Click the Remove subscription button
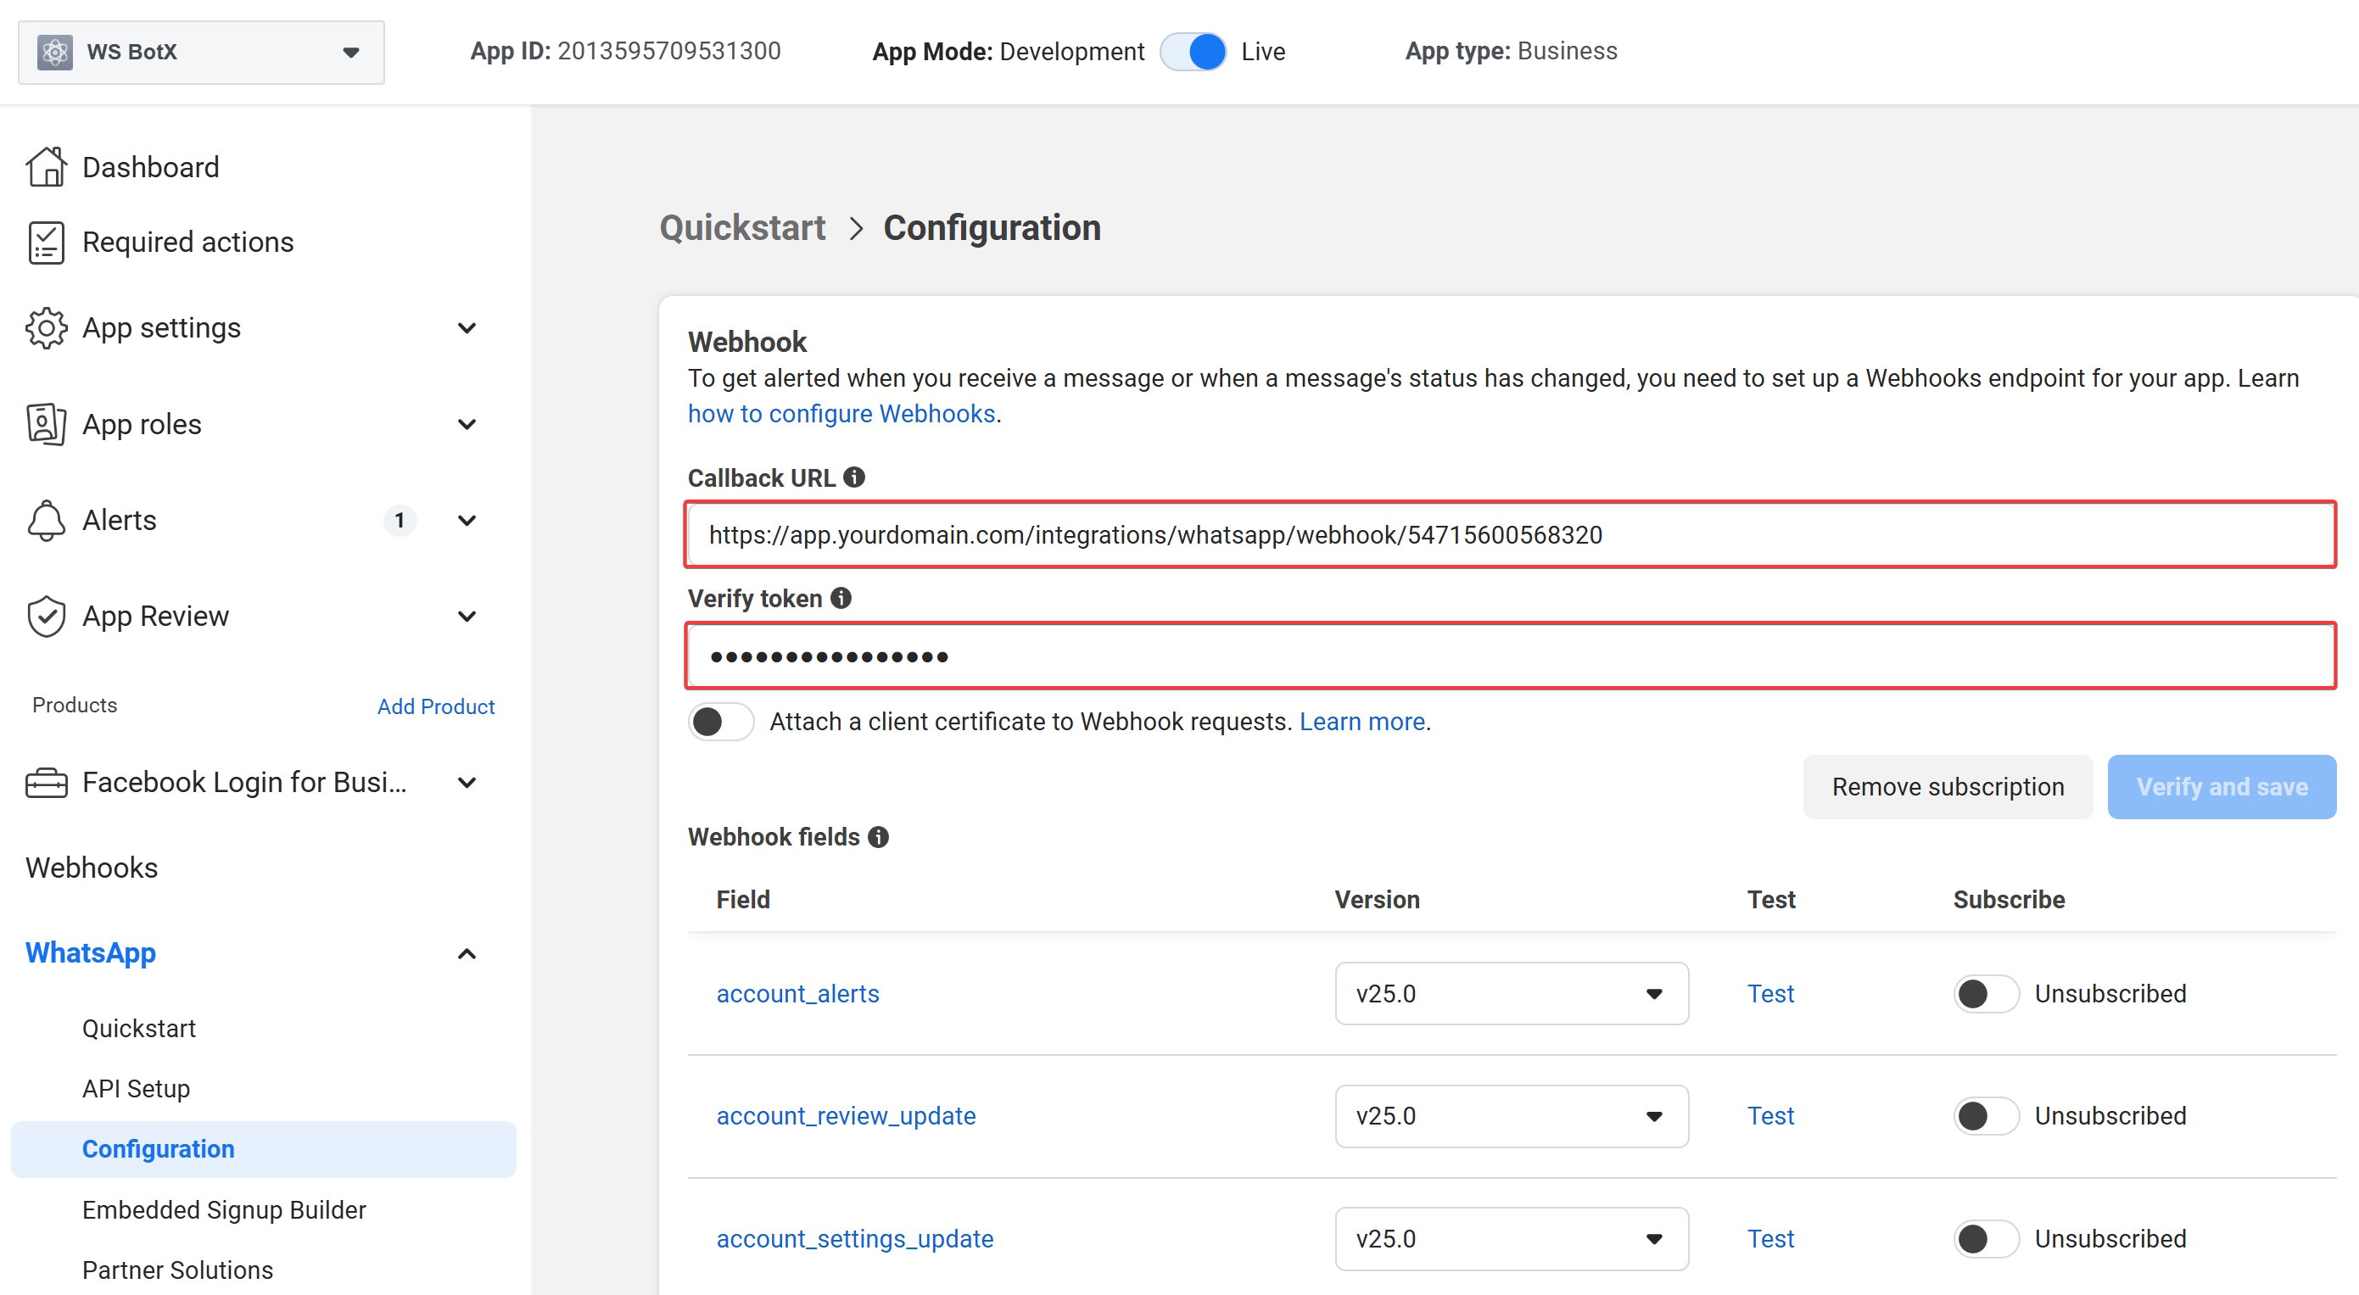This screenshot has height=1295, width=2359. click(x=1948, y=787)
